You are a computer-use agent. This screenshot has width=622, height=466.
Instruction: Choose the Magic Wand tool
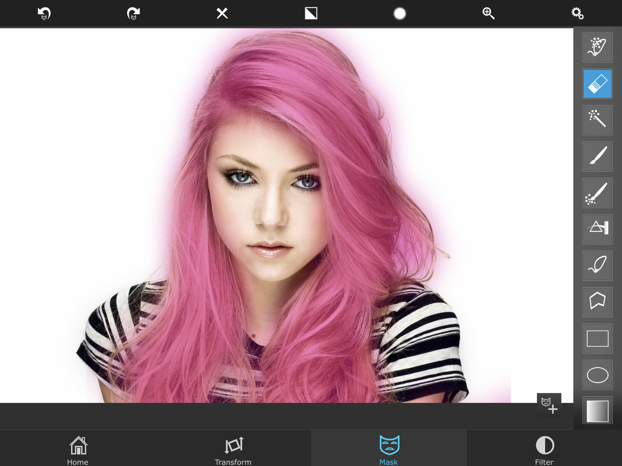(x=597, y=120)
